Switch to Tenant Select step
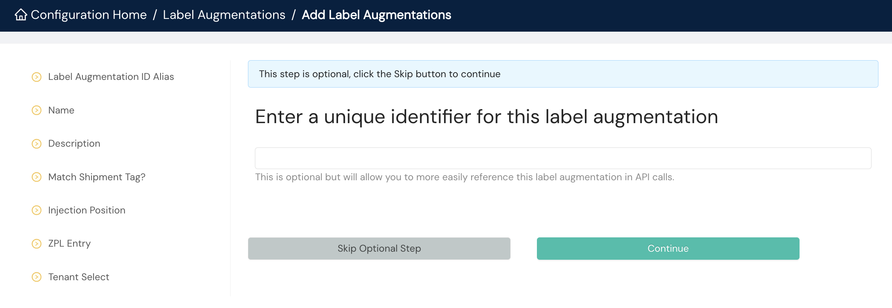The width and height of the screenshot is (892, 308). (79, 277)
